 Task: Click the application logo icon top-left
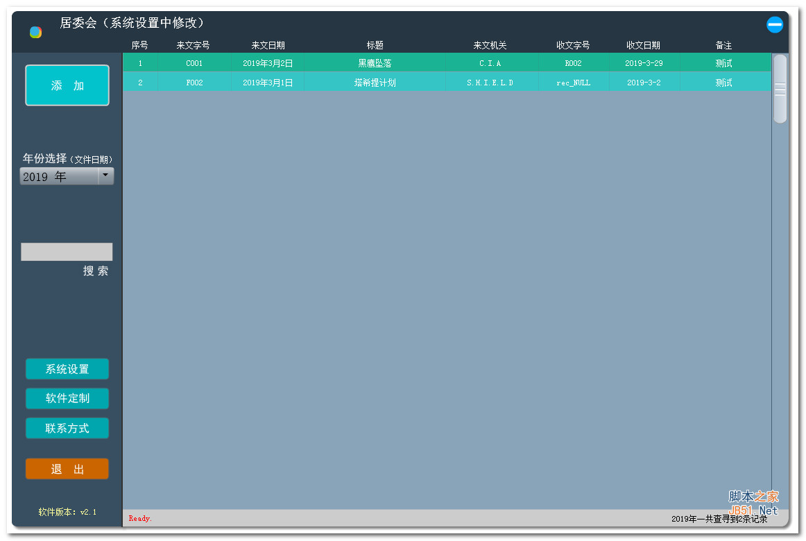point(35,31)
